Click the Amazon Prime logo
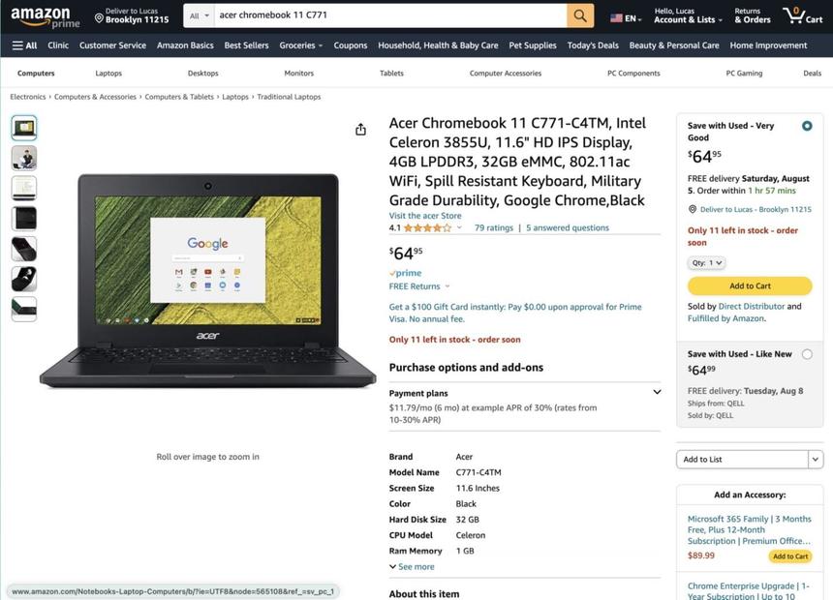This screenshot has height=600, width=833. [42, 16]
